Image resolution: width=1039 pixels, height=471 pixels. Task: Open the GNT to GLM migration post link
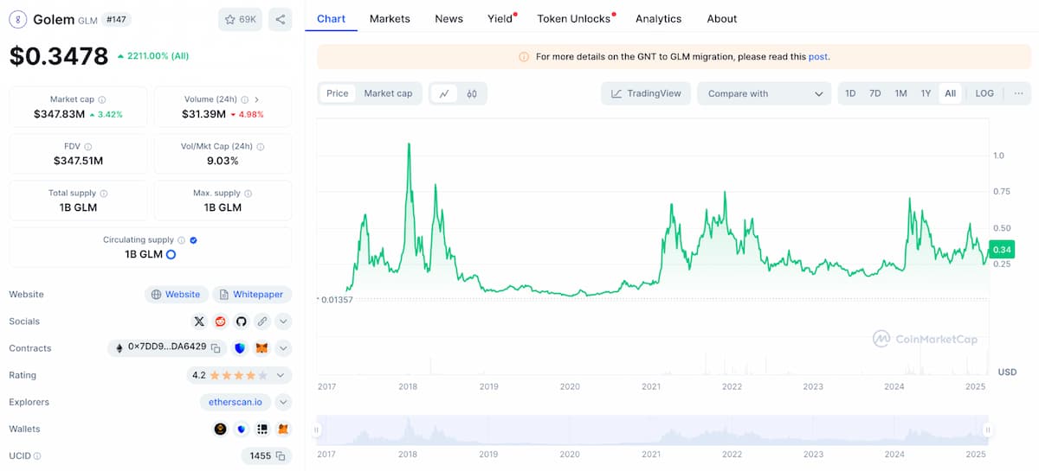point(818,56)
